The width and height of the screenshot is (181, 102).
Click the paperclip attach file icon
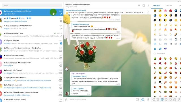(66, 99)
